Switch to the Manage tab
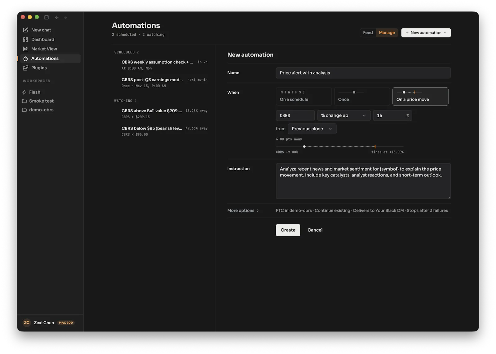Viewport: 496px width, 354px height. pyautogui.click(x=387, y=33)
